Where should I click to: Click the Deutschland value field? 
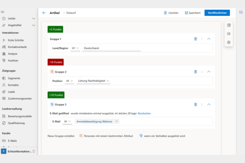point(111,48)
